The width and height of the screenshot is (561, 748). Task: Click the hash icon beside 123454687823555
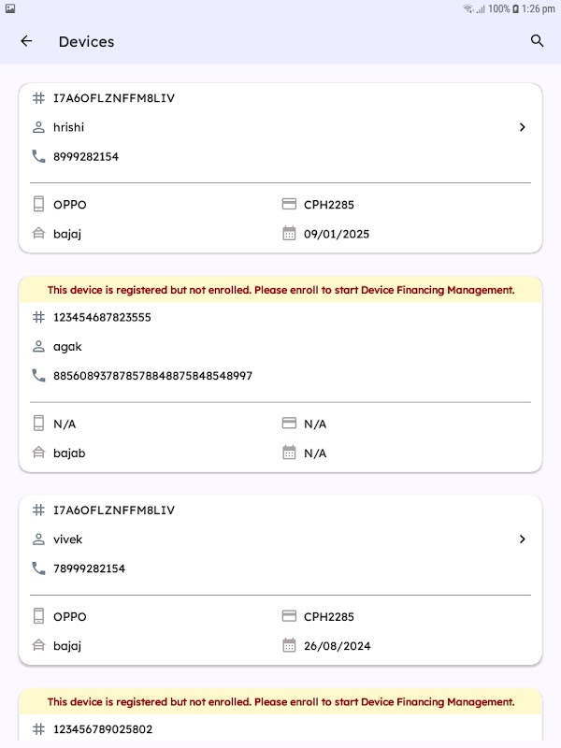(38, 317)
